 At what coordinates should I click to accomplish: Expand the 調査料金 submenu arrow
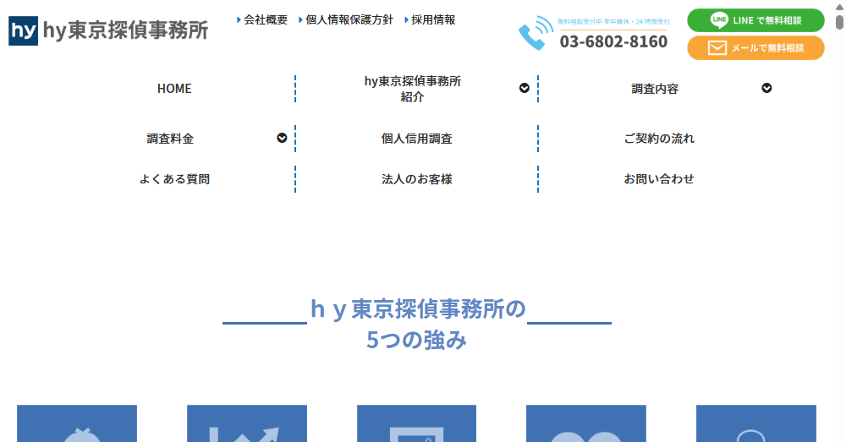pyautogui.click(x=282, y=138)
